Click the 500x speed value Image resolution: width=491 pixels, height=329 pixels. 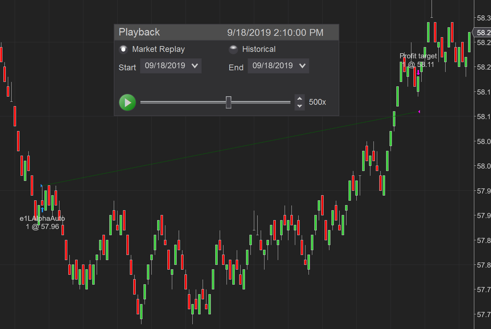tap(317, 102)
